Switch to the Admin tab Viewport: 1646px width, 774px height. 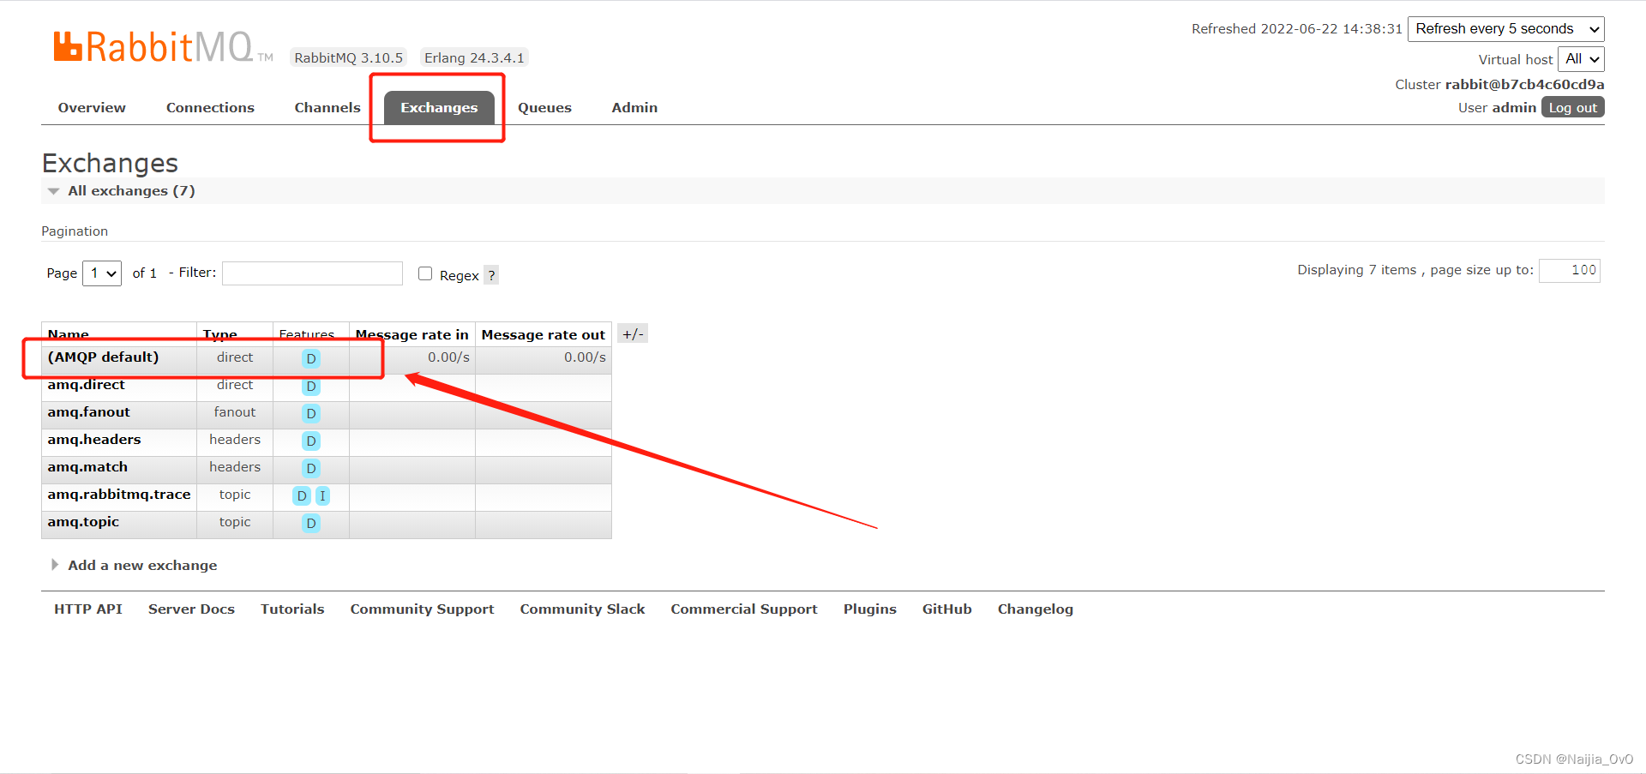634,108
